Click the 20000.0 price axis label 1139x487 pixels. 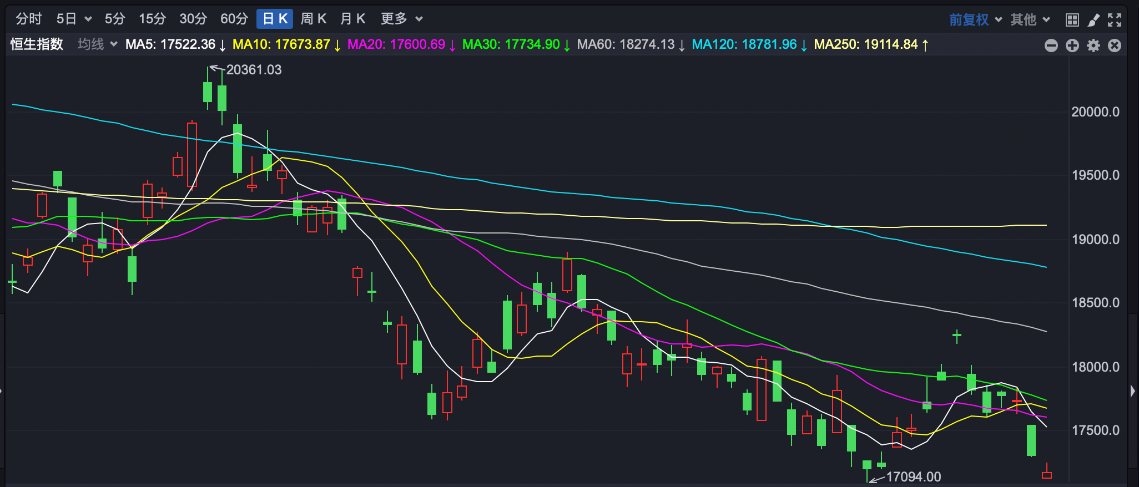click(1095, 111)
